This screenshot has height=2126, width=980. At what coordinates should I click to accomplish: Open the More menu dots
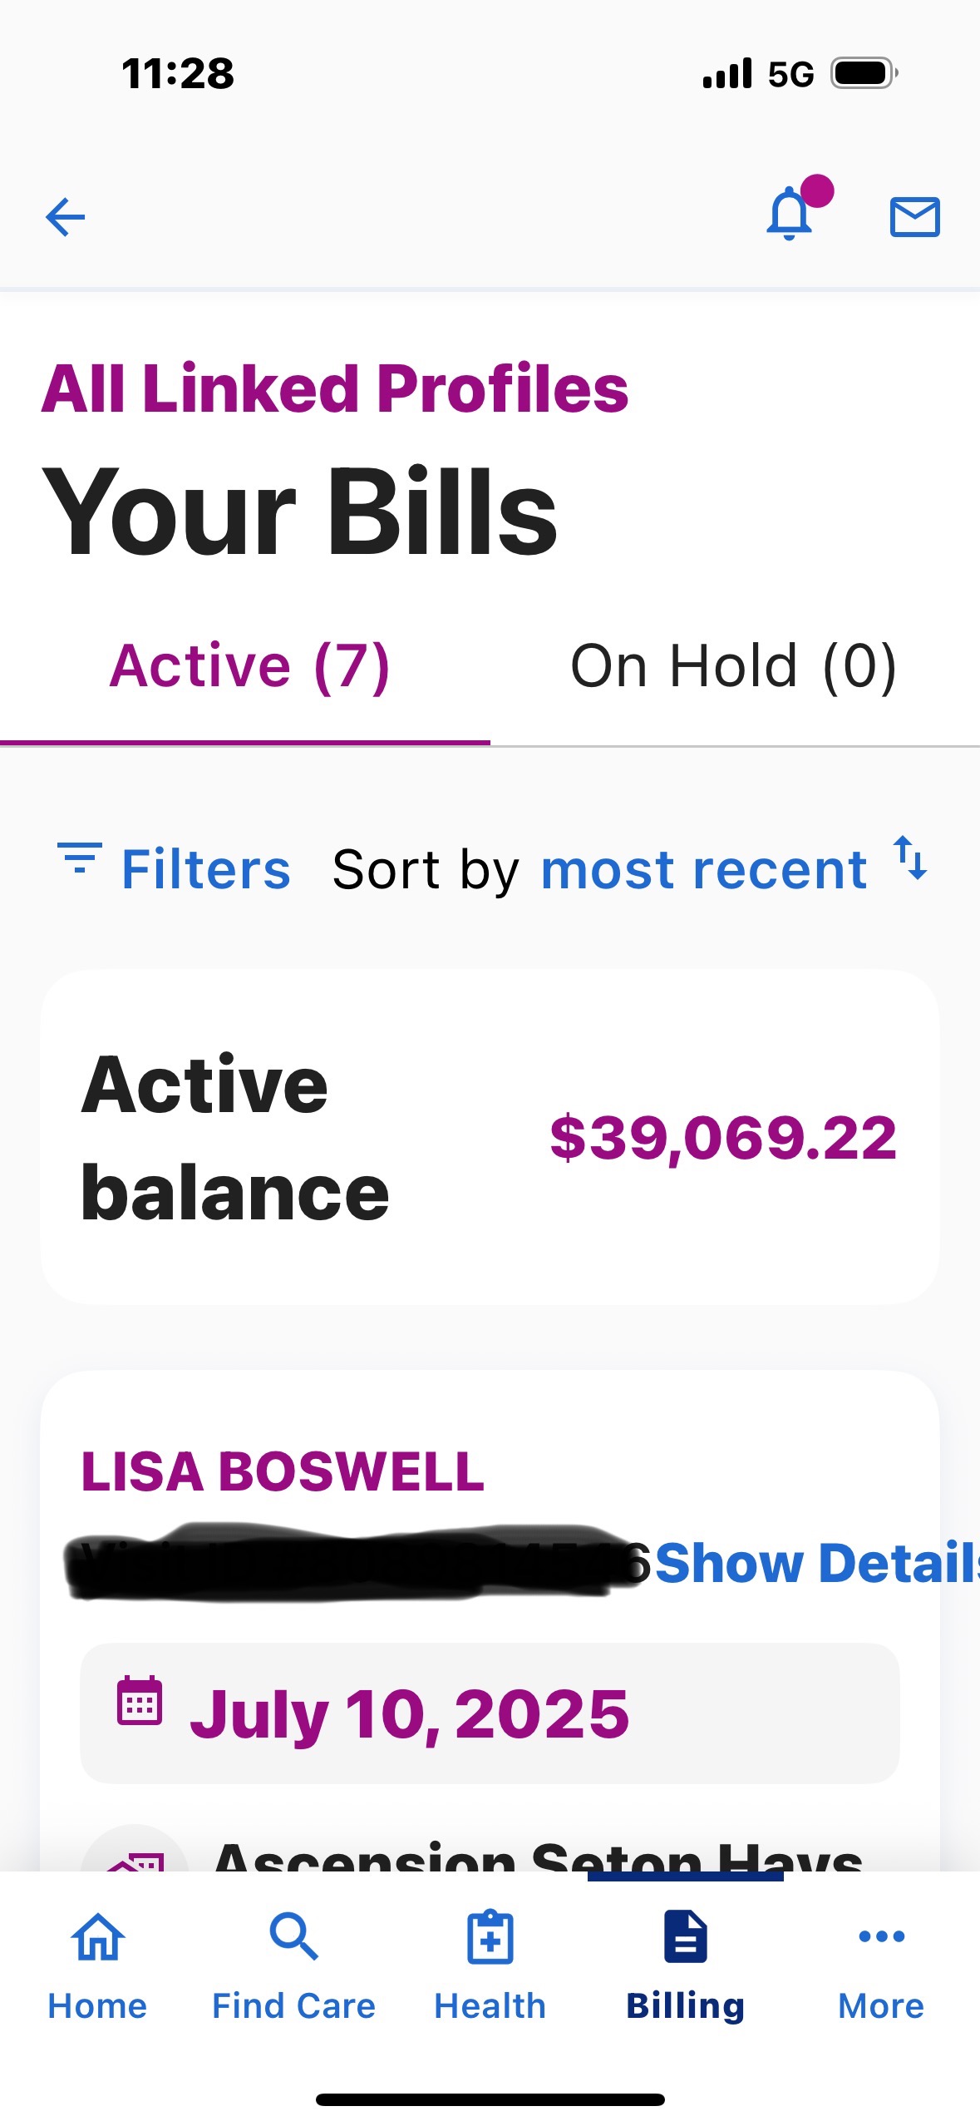(881, 1936)
